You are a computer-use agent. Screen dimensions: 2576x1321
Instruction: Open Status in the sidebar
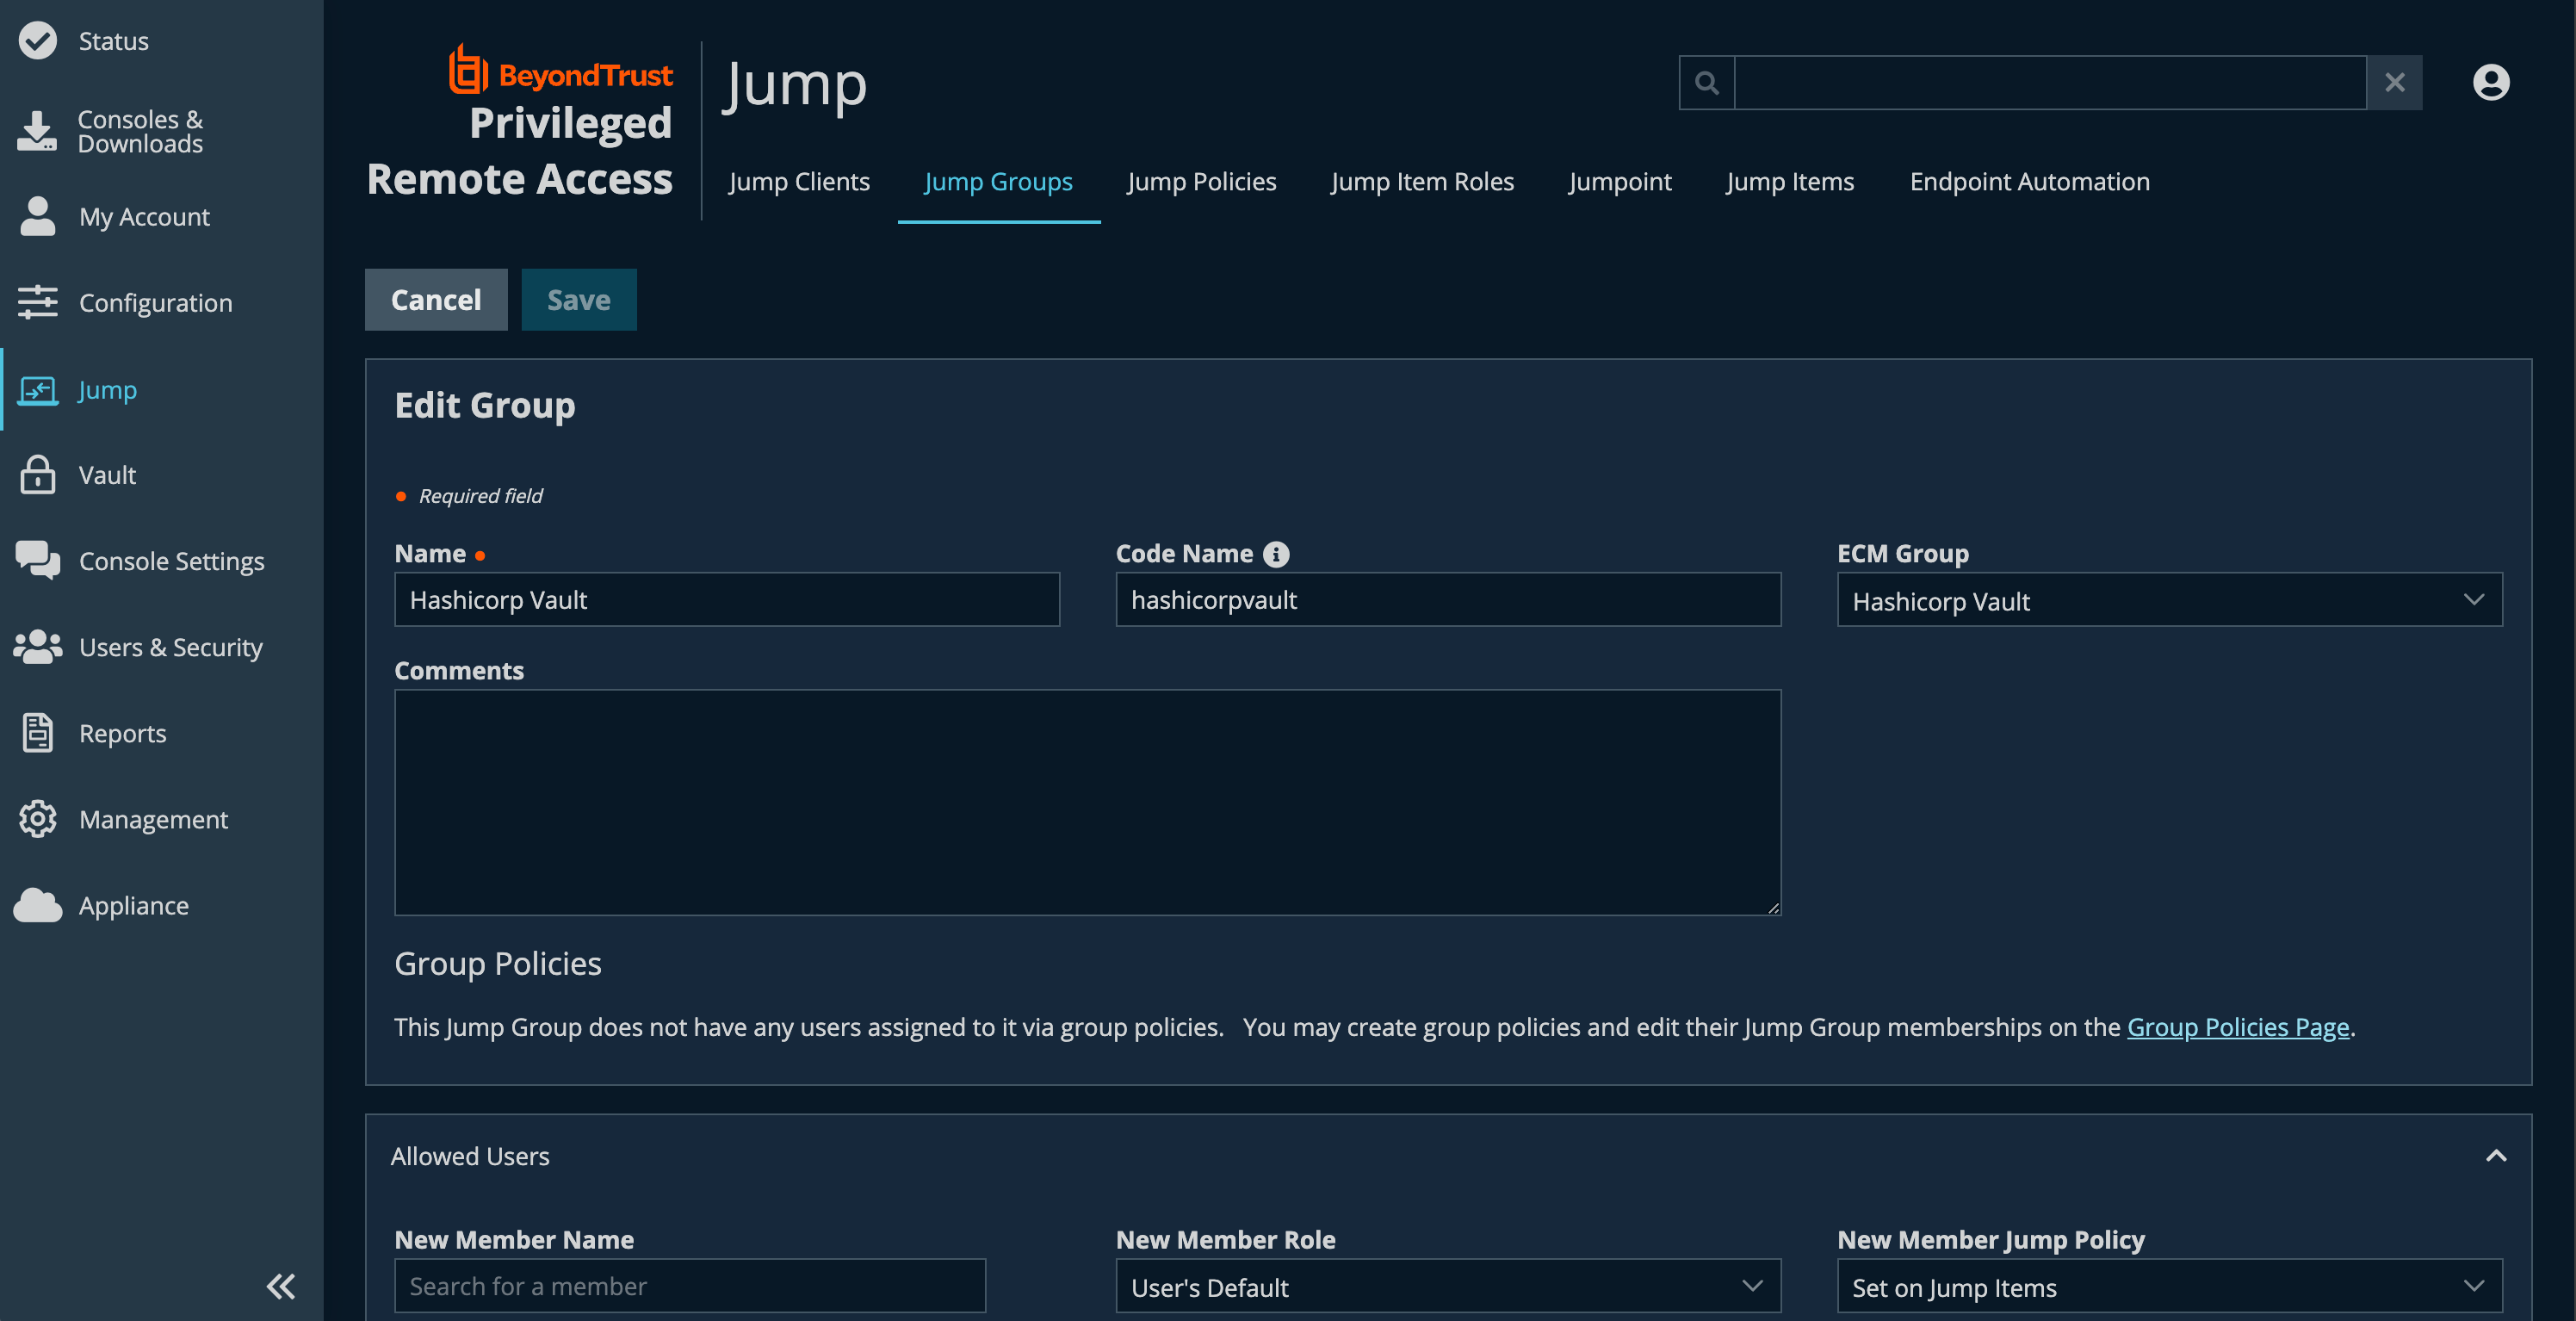(x=114, y=41)
